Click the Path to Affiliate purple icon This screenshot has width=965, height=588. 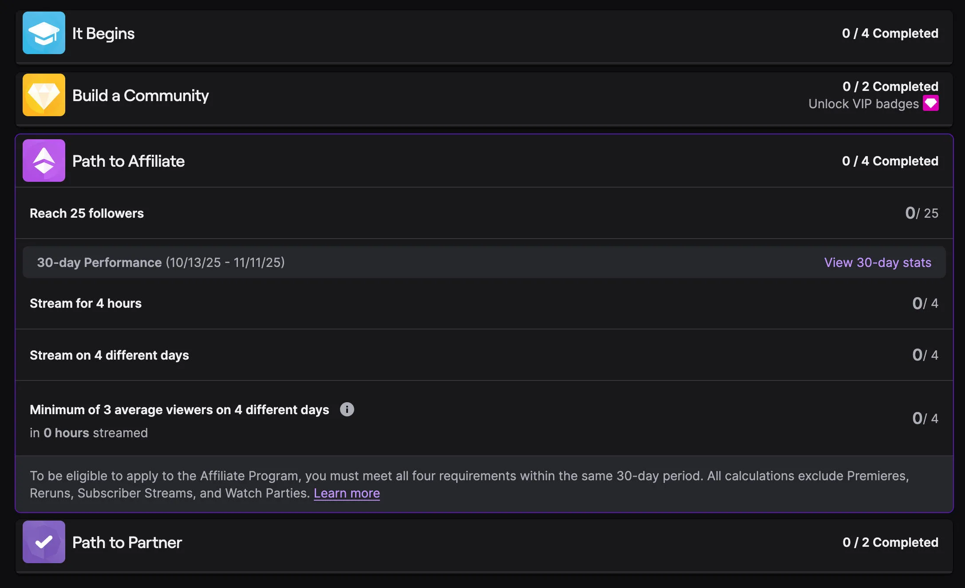point(44,161)
